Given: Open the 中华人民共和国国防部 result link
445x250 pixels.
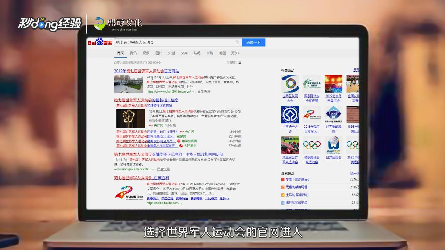Looking at the screenshot, I should click(169, 155).
